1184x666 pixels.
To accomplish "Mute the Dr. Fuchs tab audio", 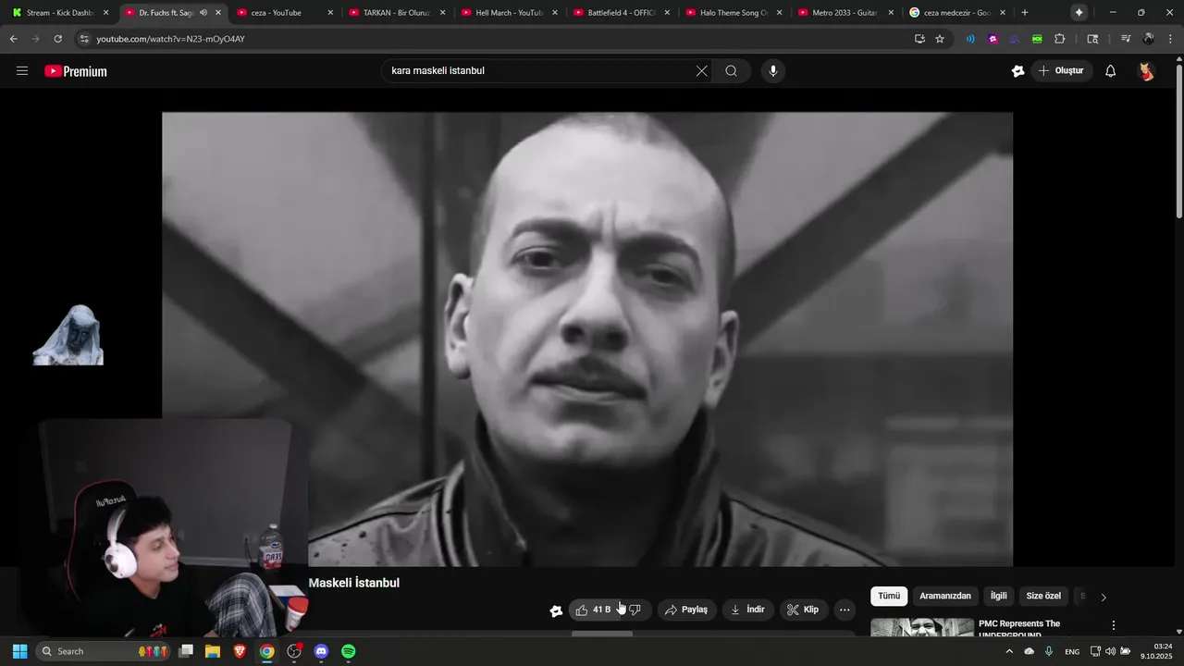I will [x=203, y=13].
